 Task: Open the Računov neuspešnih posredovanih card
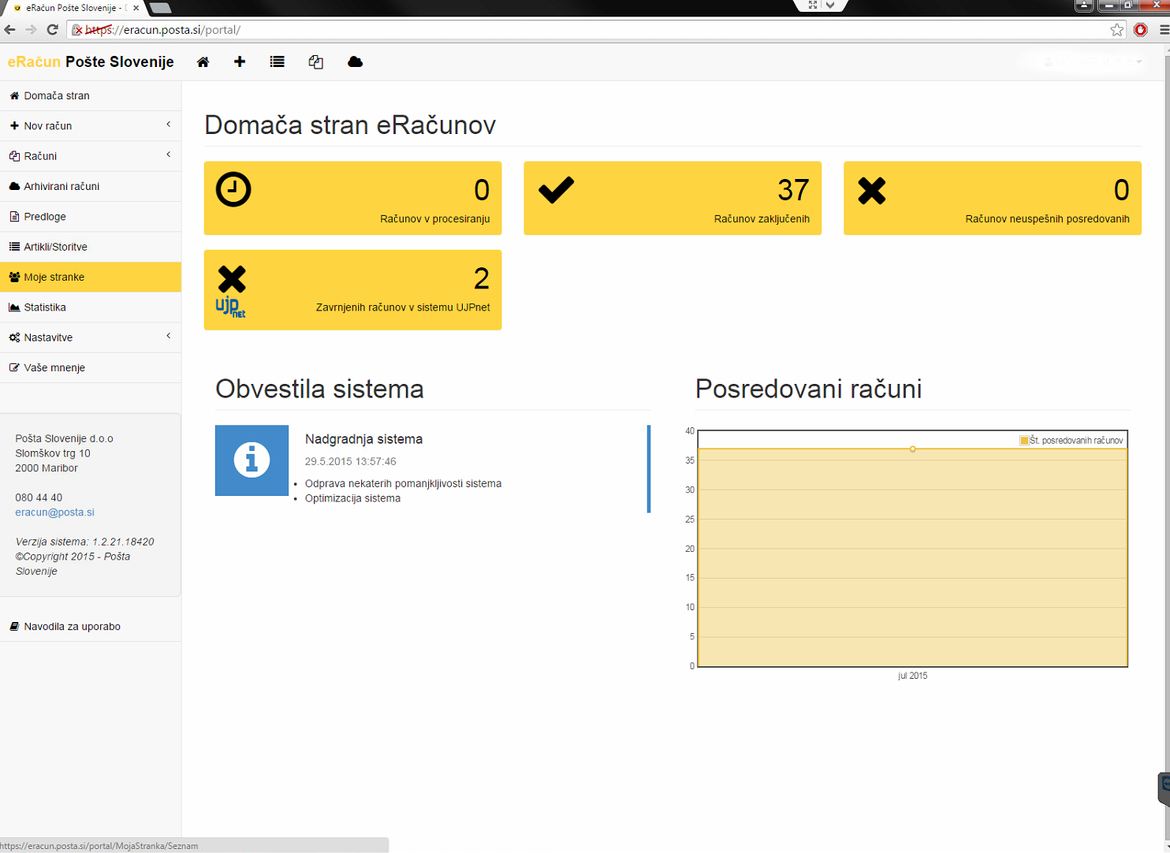(x=993, y=198)
